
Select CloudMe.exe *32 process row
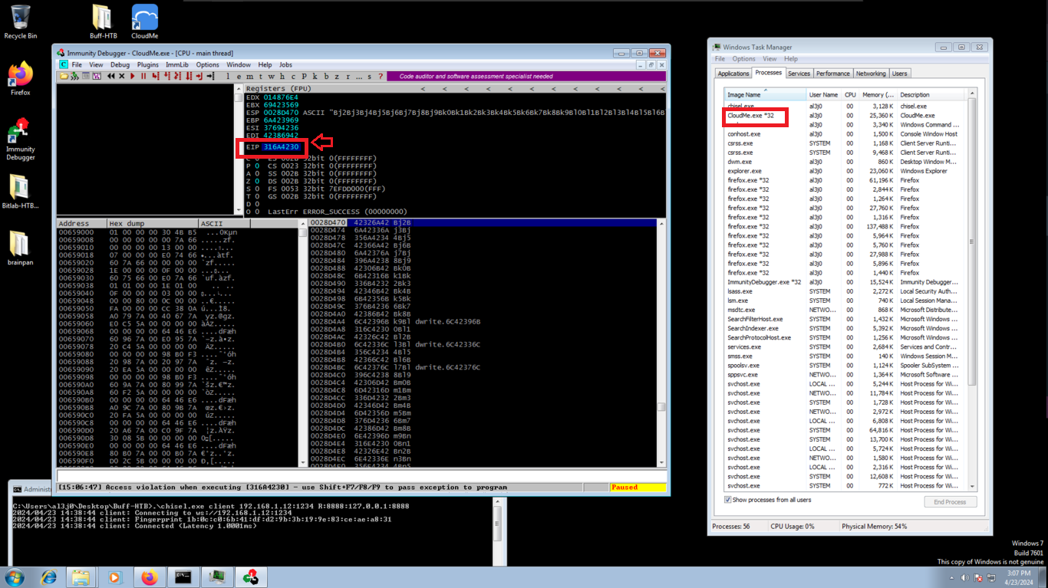[x=846, y=115]
